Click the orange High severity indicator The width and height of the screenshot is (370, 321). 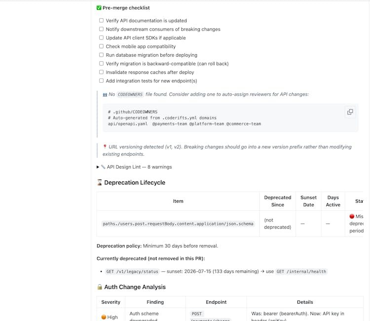tap(104, 317)
